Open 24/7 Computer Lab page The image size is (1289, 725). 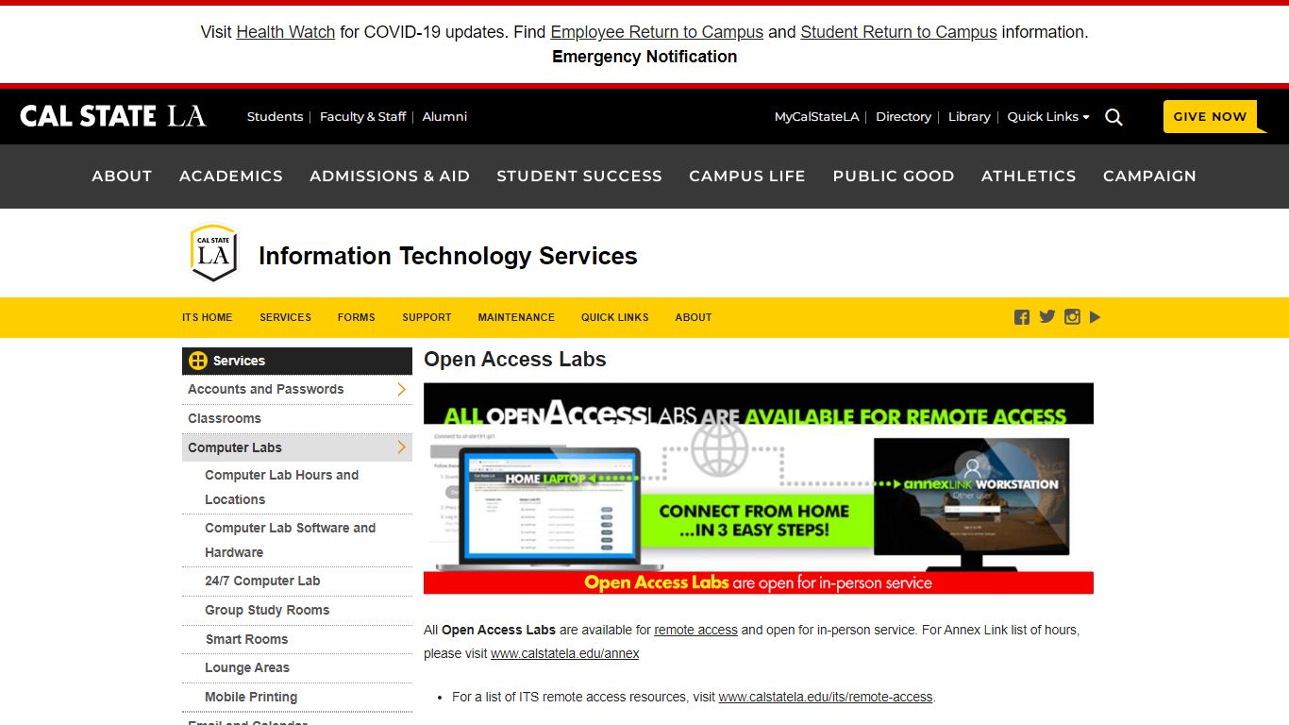(x=262, y=581)
